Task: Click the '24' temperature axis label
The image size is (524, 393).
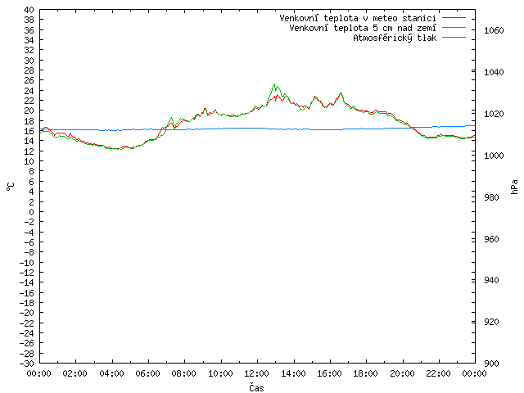Action: [29, 91]
